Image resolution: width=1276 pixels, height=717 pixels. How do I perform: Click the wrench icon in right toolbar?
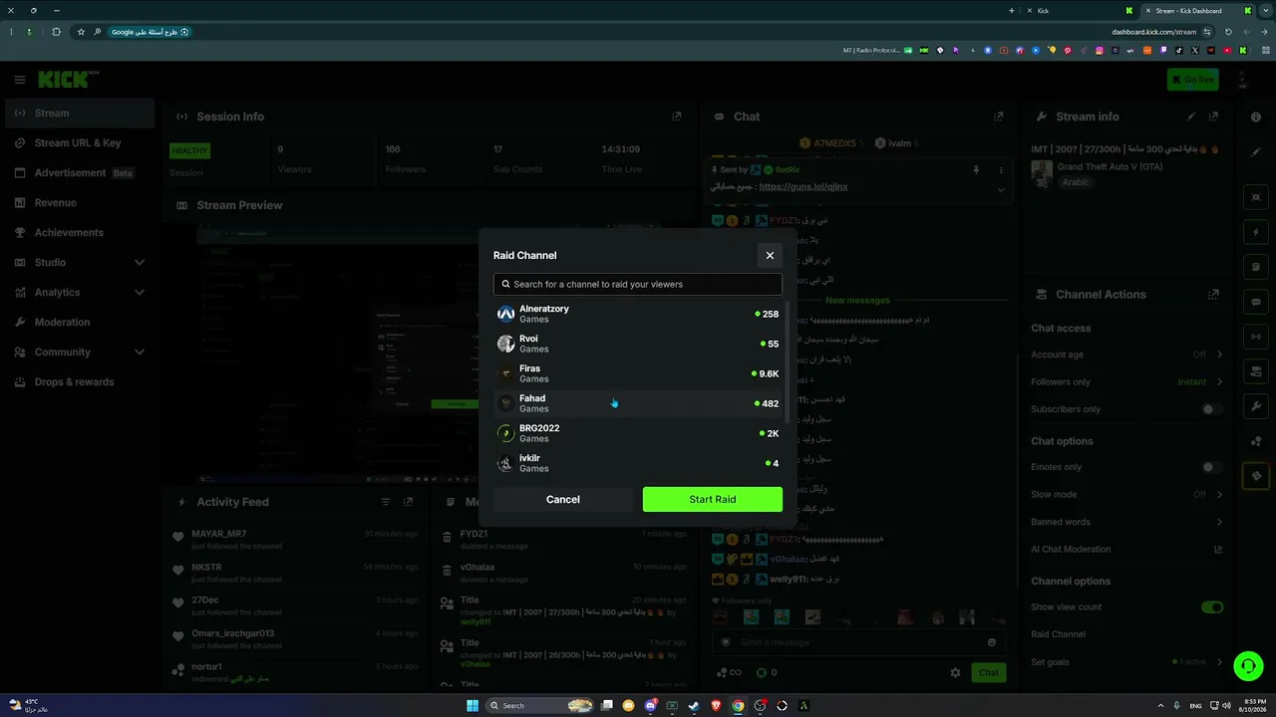tap(1256, 405)
